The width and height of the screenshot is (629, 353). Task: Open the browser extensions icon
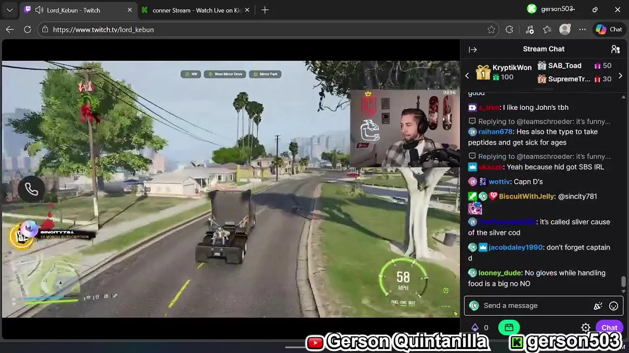(509, 29)
